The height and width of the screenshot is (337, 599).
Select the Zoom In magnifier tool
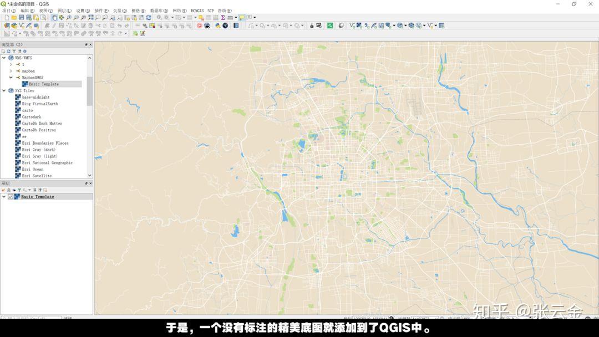click(x=69, y=17)
